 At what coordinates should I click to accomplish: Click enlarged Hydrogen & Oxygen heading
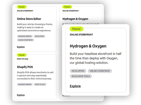(x=88, y=46)
